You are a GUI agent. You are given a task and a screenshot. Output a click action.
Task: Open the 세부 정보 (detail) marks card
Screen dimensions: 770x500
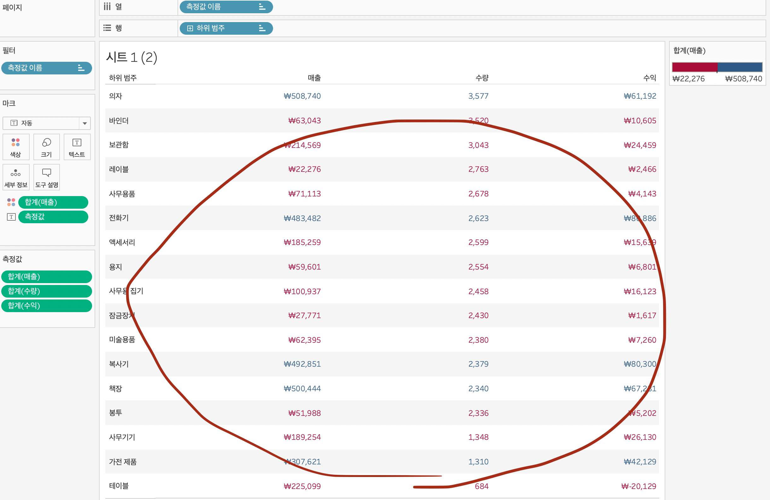pyautogui.click(x=15, y=177)
